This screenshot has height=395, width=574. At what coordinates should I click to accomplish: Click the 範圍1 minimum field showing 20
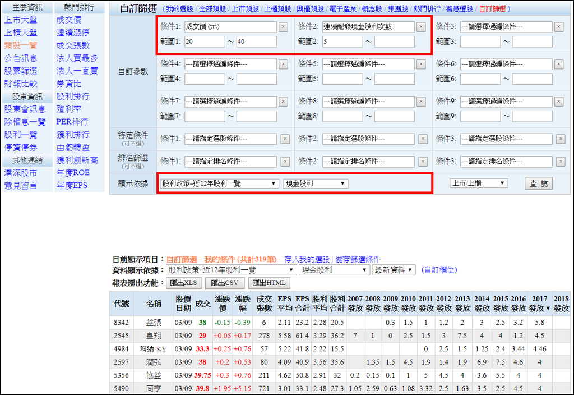click(x=205, y=42)
